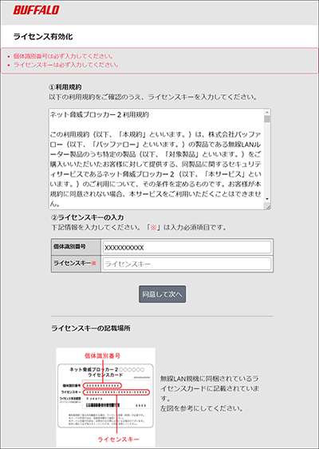Click the 個体識別番号 table label cell
The height and width of the screenshot is (449, 319).
coord(76,247)
